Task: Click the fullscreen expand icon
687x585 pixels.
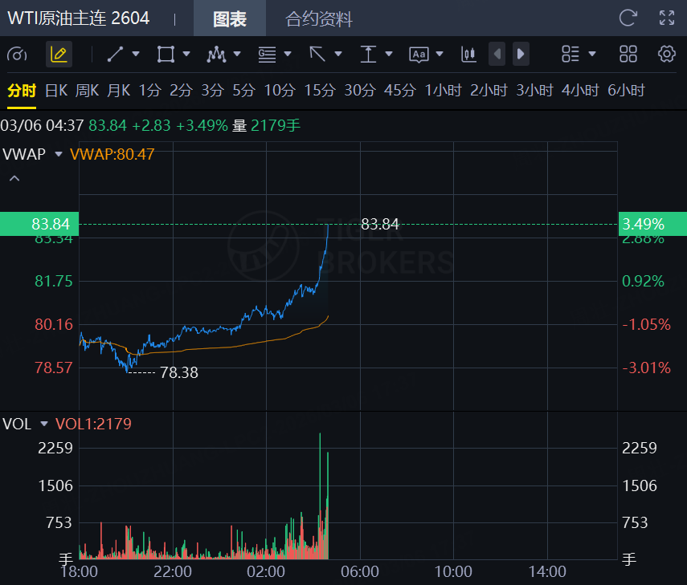Action: (x=666, y=18)
